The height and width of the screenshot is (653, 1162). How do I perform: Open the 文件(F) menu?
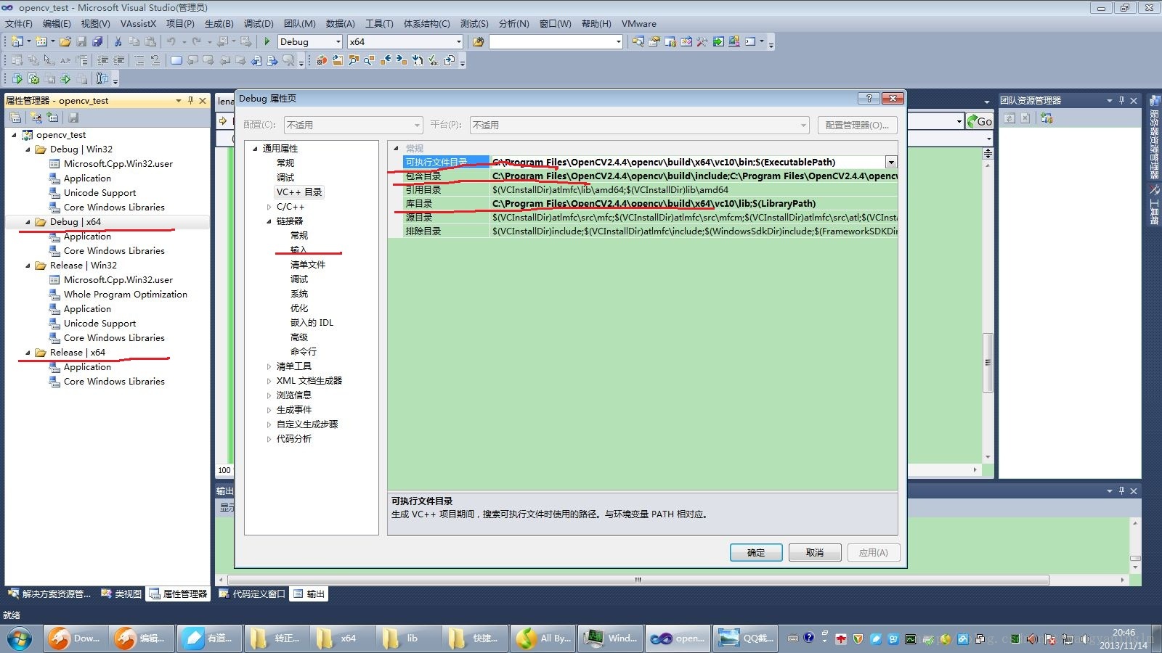pos(18,23)
